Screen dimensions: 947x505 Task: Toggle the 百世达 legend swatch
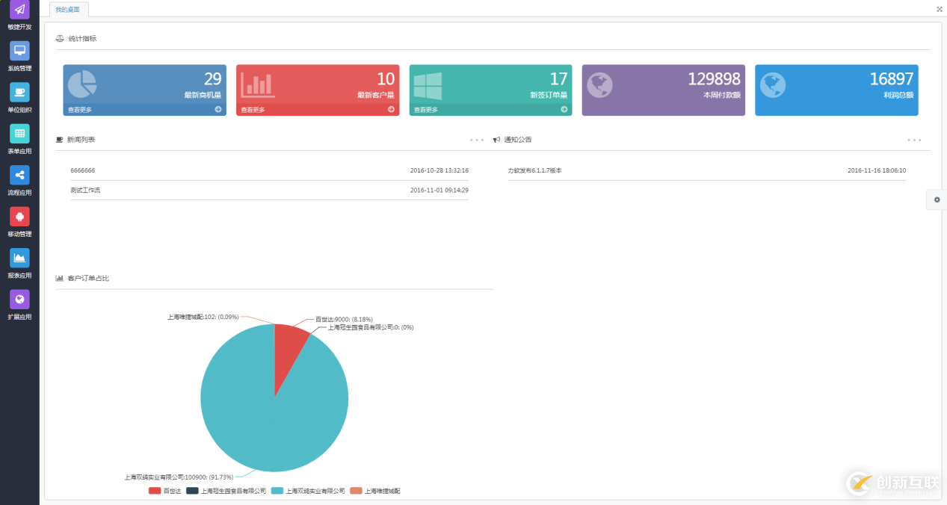click(x=155, y=491)
